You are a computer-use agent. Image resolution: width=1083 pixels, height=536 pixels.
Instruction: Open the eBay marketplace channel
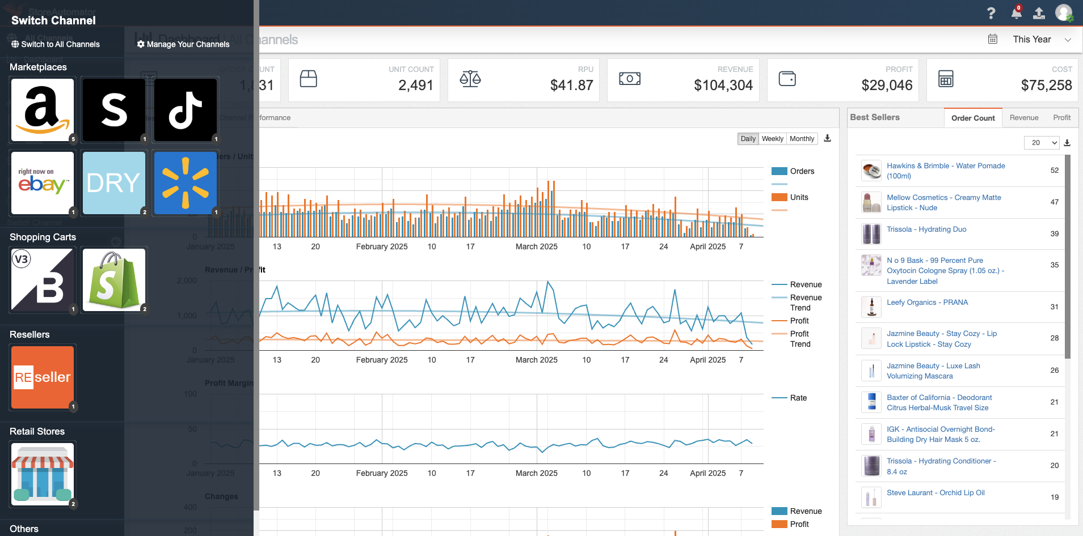click(x=42, y=182)
